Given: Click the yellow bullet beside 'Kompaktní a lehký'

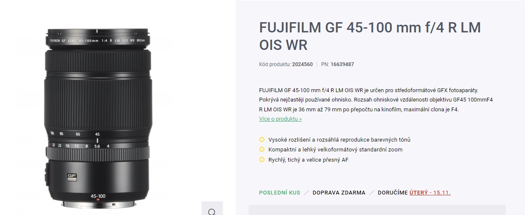Looking at the screenshot, I should [x=262, y=149].
